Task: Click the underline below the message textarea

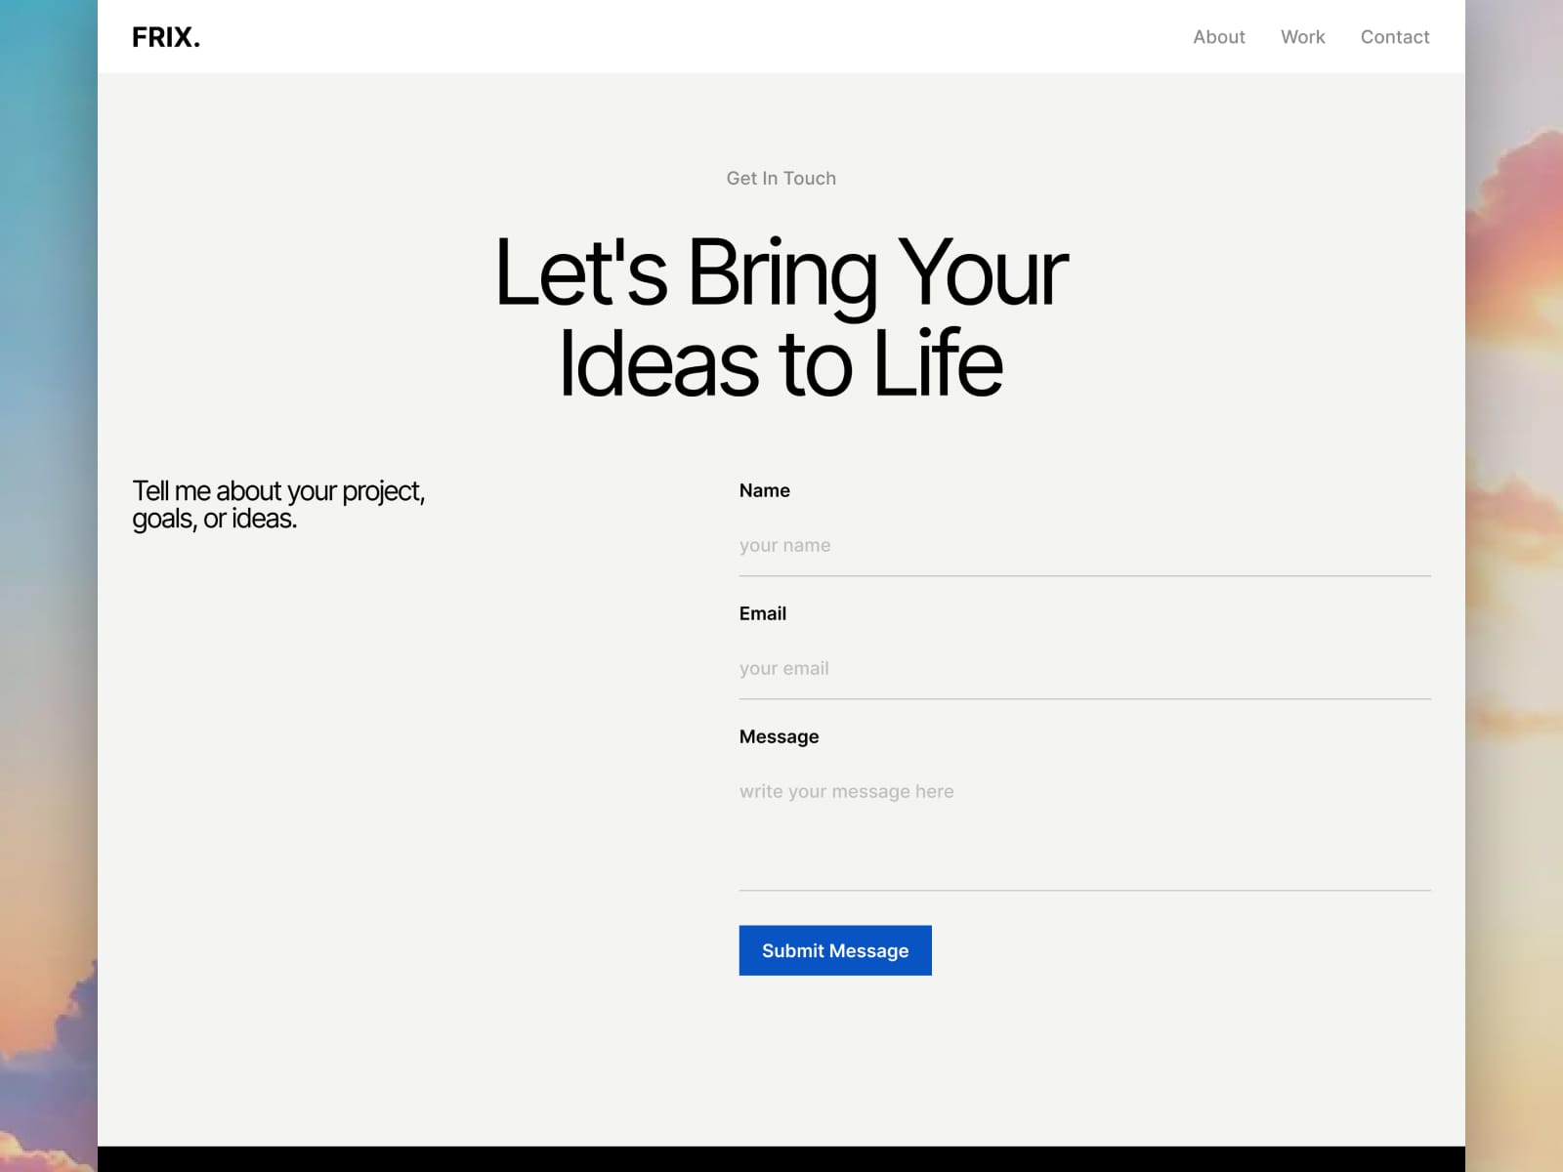Action: pos(1084,890)
